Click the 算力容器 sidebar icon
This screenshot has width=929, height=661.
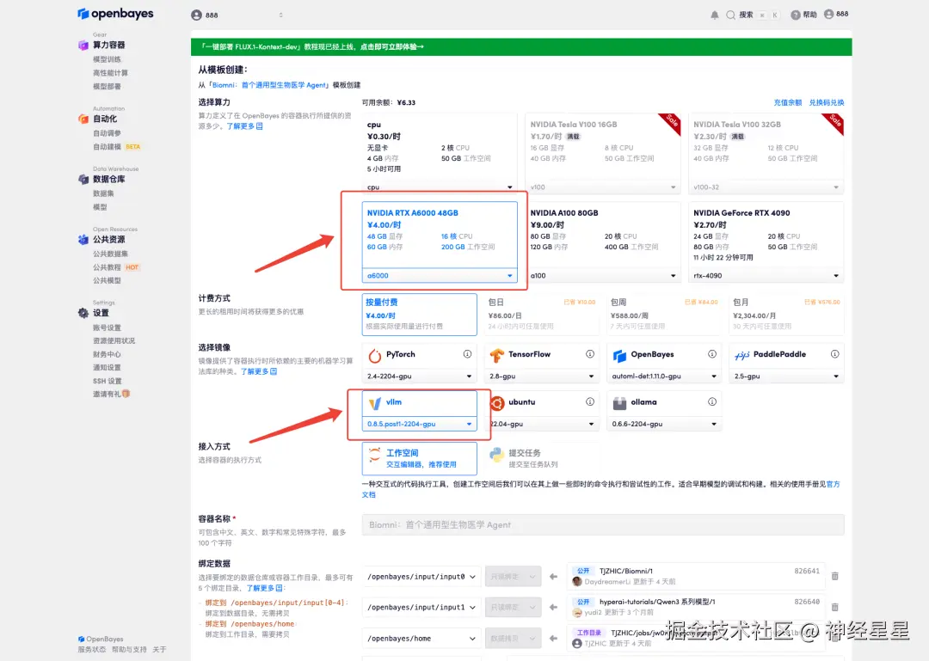coord(83,45)
